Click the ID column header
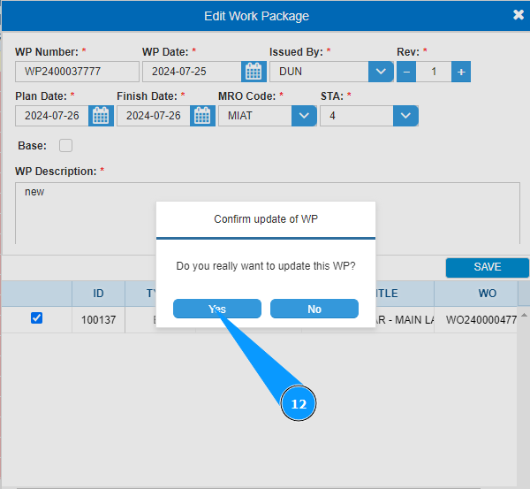 98,294
